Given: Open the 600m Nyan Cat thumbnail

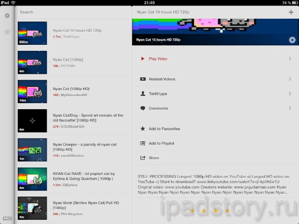Looking at the screenshot, I should click(x=32, y=33).
